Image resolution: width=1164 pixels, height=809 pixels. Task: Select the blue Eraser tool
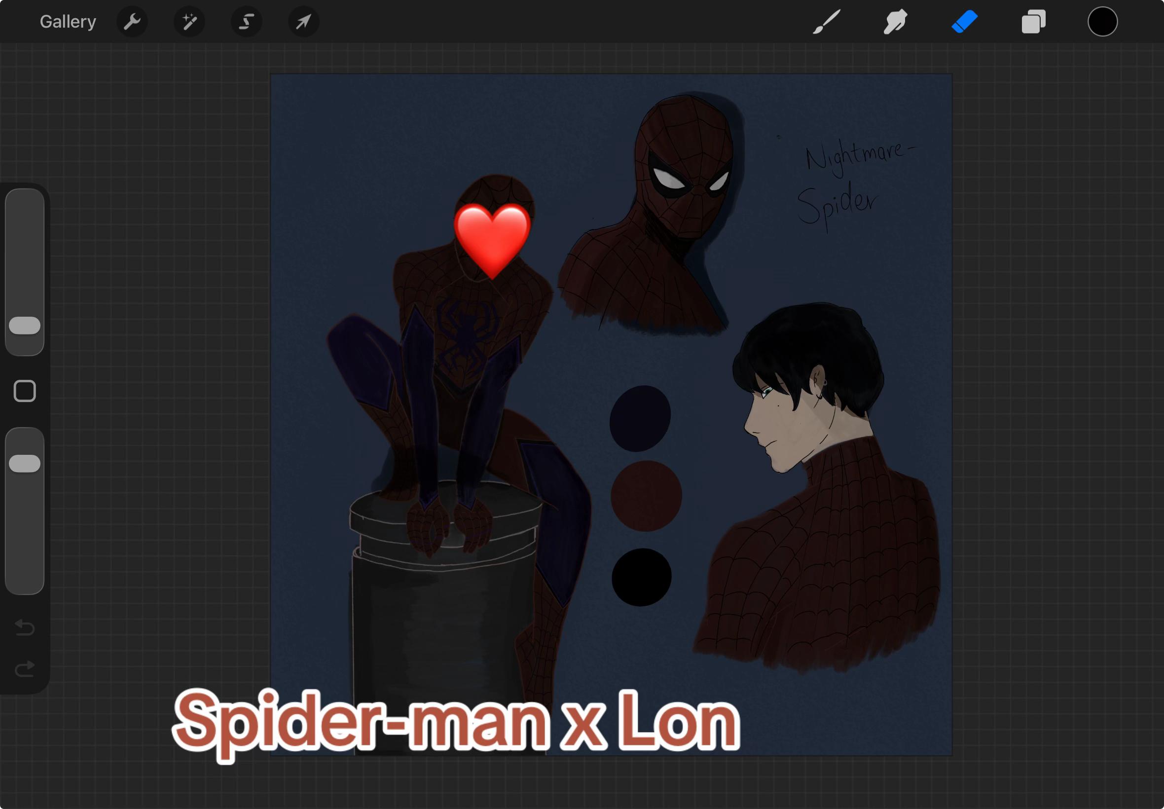(x=964, y=22)
